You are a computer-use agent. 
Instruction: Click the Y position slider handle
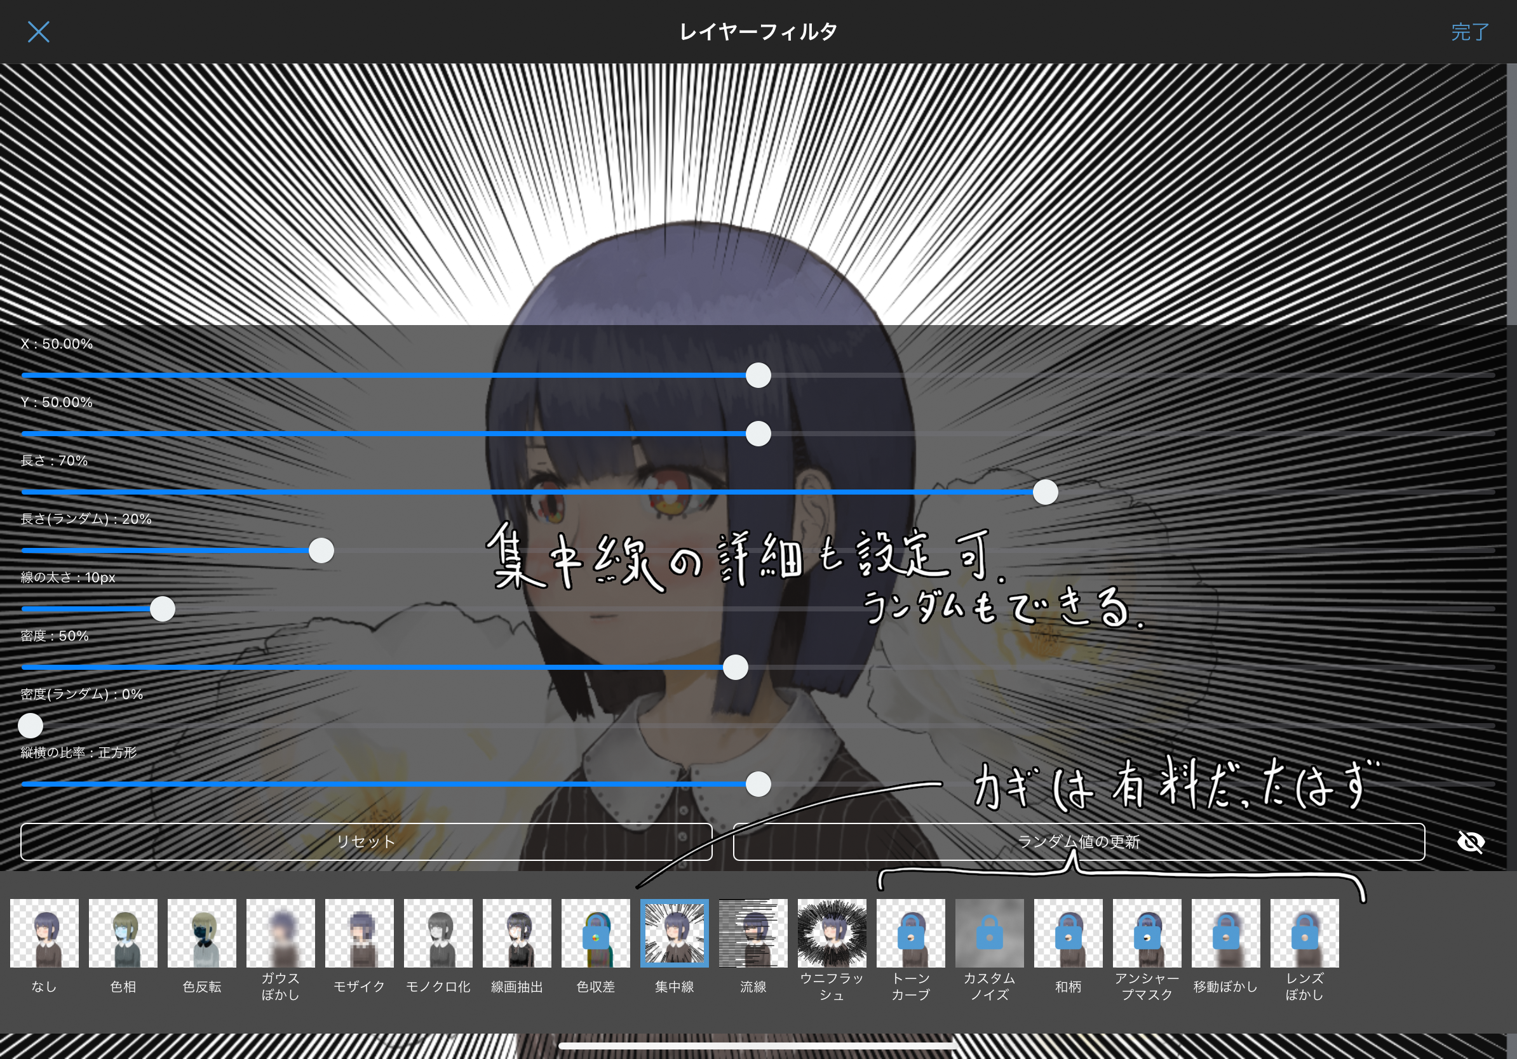pos(758,433)
